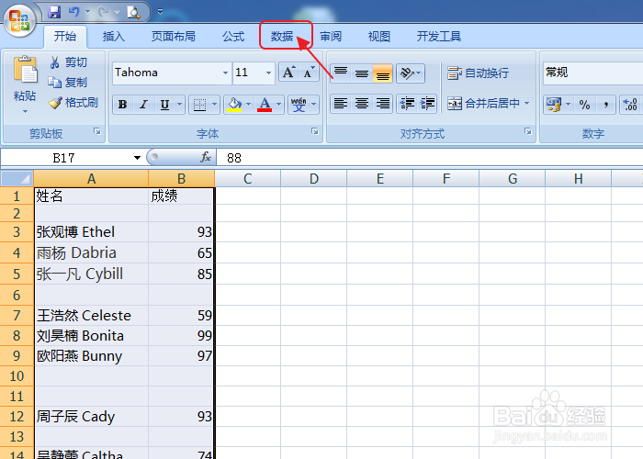Open the merge and center dropdown arrow
This screenshot has width=643, height=459.
(x=527, y=103)
